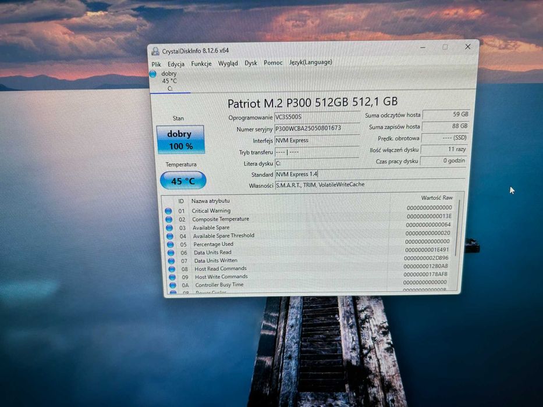
Task: Click the Tryb transferu field
Action: (317, 152)
